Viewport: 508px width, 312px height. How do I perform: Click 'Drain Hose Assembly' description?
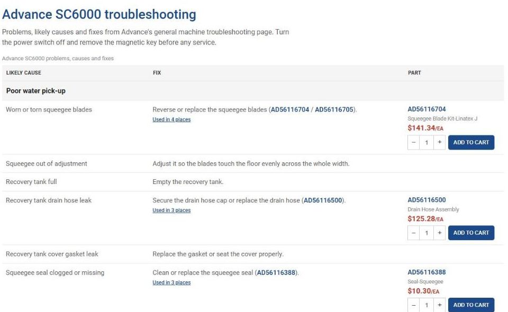coord(433,209)
